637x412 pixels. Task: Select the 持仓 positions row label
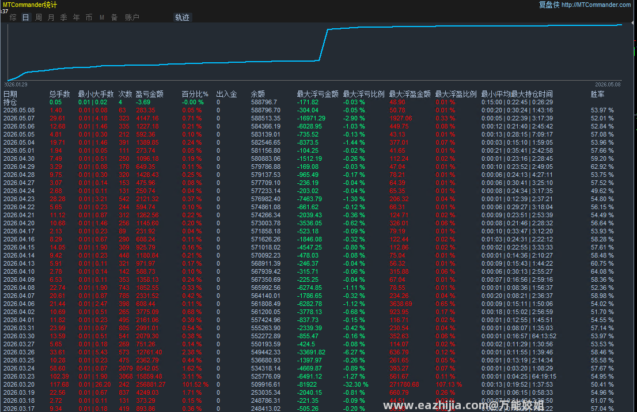coord(10,102)
